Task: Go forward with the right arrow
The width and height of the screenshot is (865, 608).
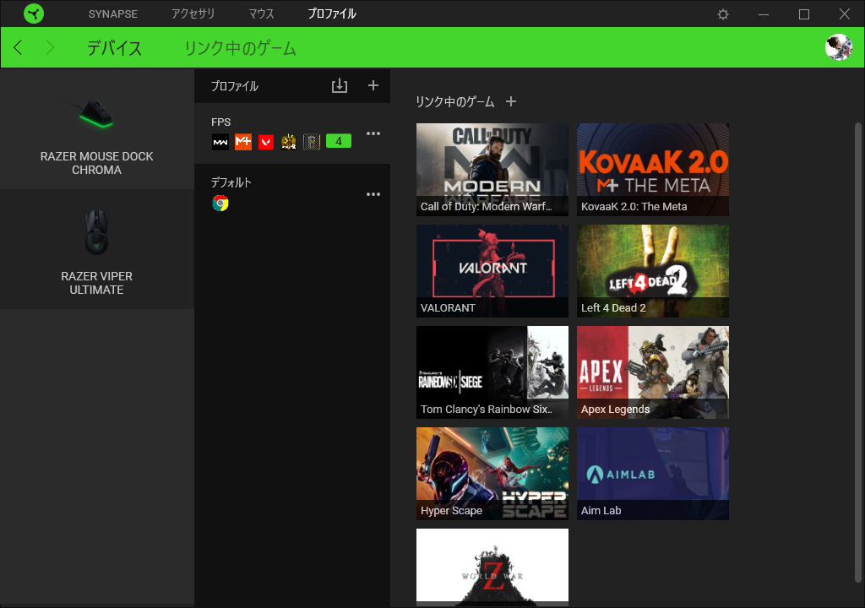Action: tap(50, 47)
